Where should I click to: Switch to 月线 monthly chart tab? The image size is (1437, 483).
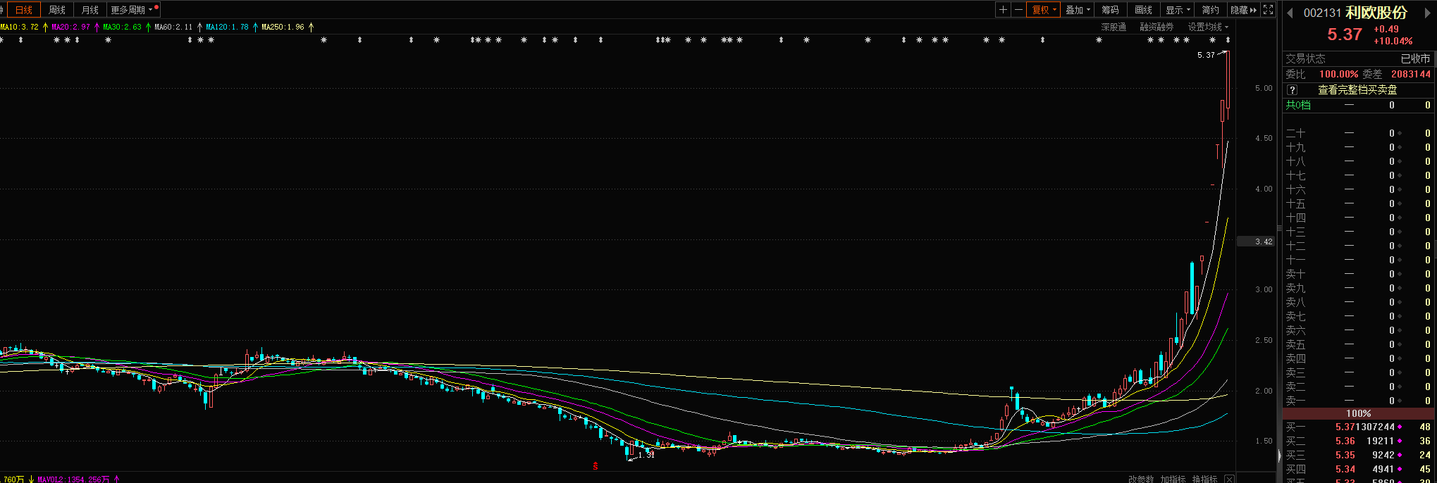click(90, 10)
